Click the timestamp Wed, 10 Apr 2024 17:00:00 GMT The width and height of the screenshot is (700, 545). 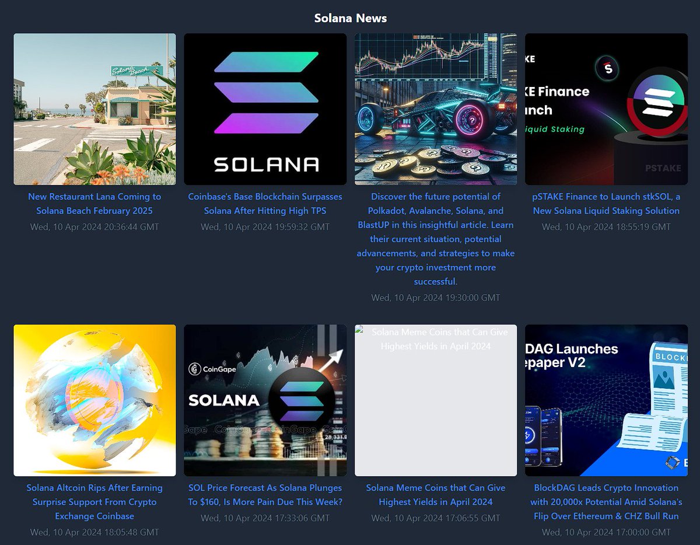click(607, 532)
